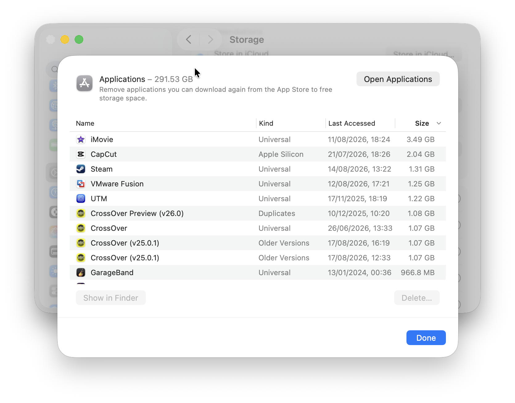The height and width of the screenshot is (403, 515).
Task: Click the Duplicates kind cell
Action: coord(277,214)
